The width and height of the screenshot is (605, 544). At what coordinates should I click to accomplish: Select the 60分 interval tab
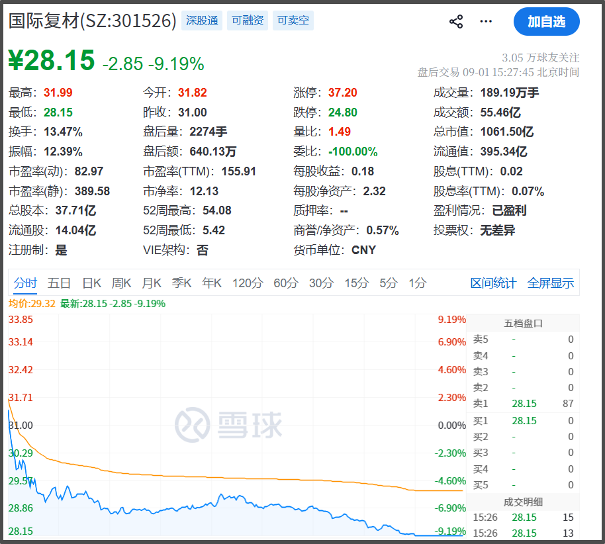(x=286, y=283)
